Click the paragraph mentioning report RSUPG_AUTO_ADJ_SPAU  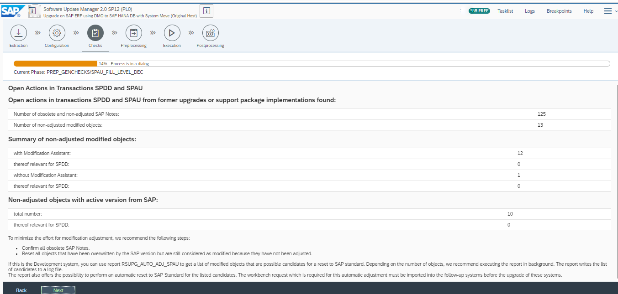point(308,267)
